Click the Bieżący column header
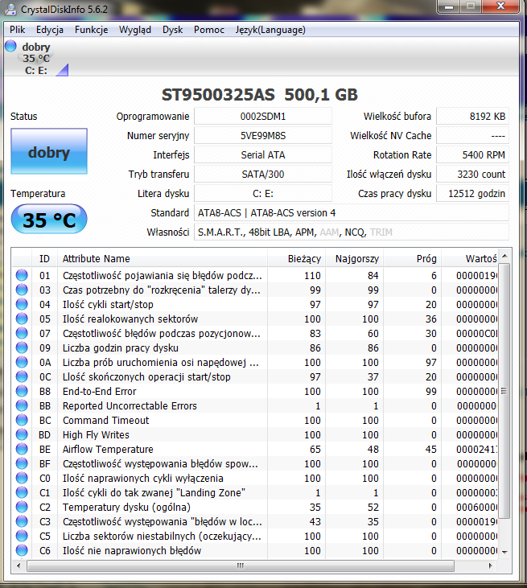 click(x=296, y=259)
